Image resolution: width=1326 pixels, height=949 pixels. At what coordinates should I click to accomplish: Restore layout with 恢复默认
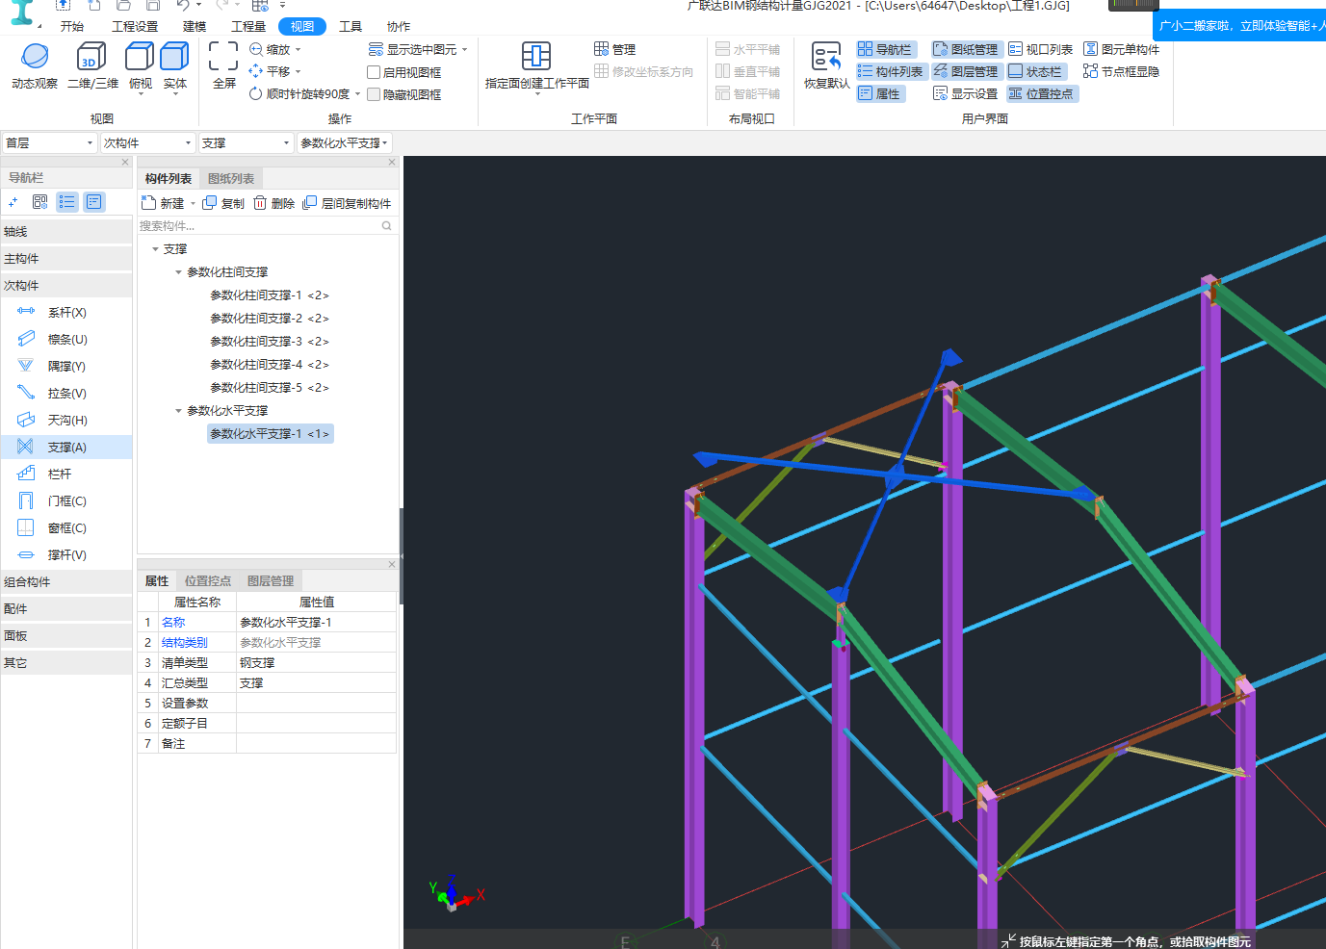point(826,66)
